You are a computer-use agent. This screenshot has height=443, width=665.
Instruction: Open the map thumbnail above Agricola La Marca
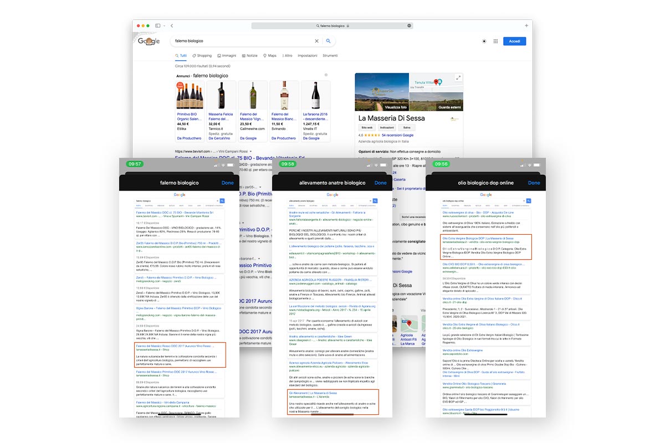tap(408, 323)
